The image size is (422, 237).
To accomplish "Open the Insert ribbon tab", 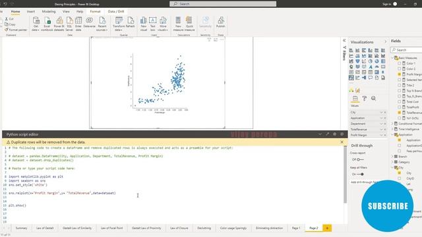I will click(31, 12).
